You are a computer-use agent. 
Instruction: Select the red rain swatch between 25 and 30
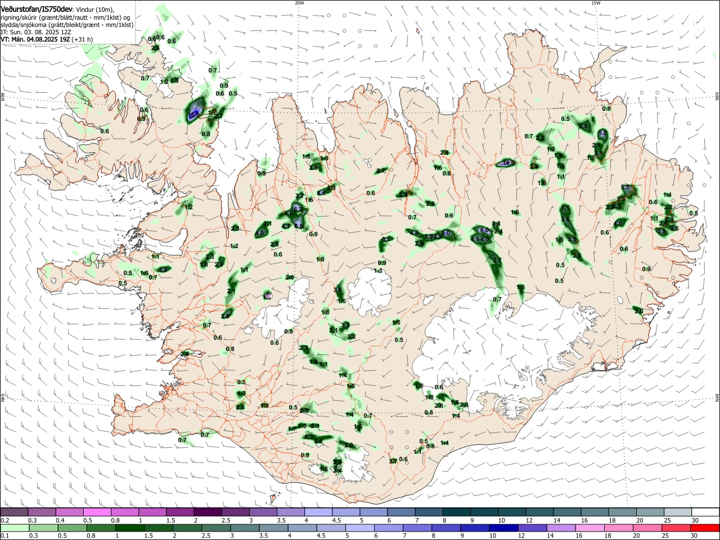(x=677, y=528)
